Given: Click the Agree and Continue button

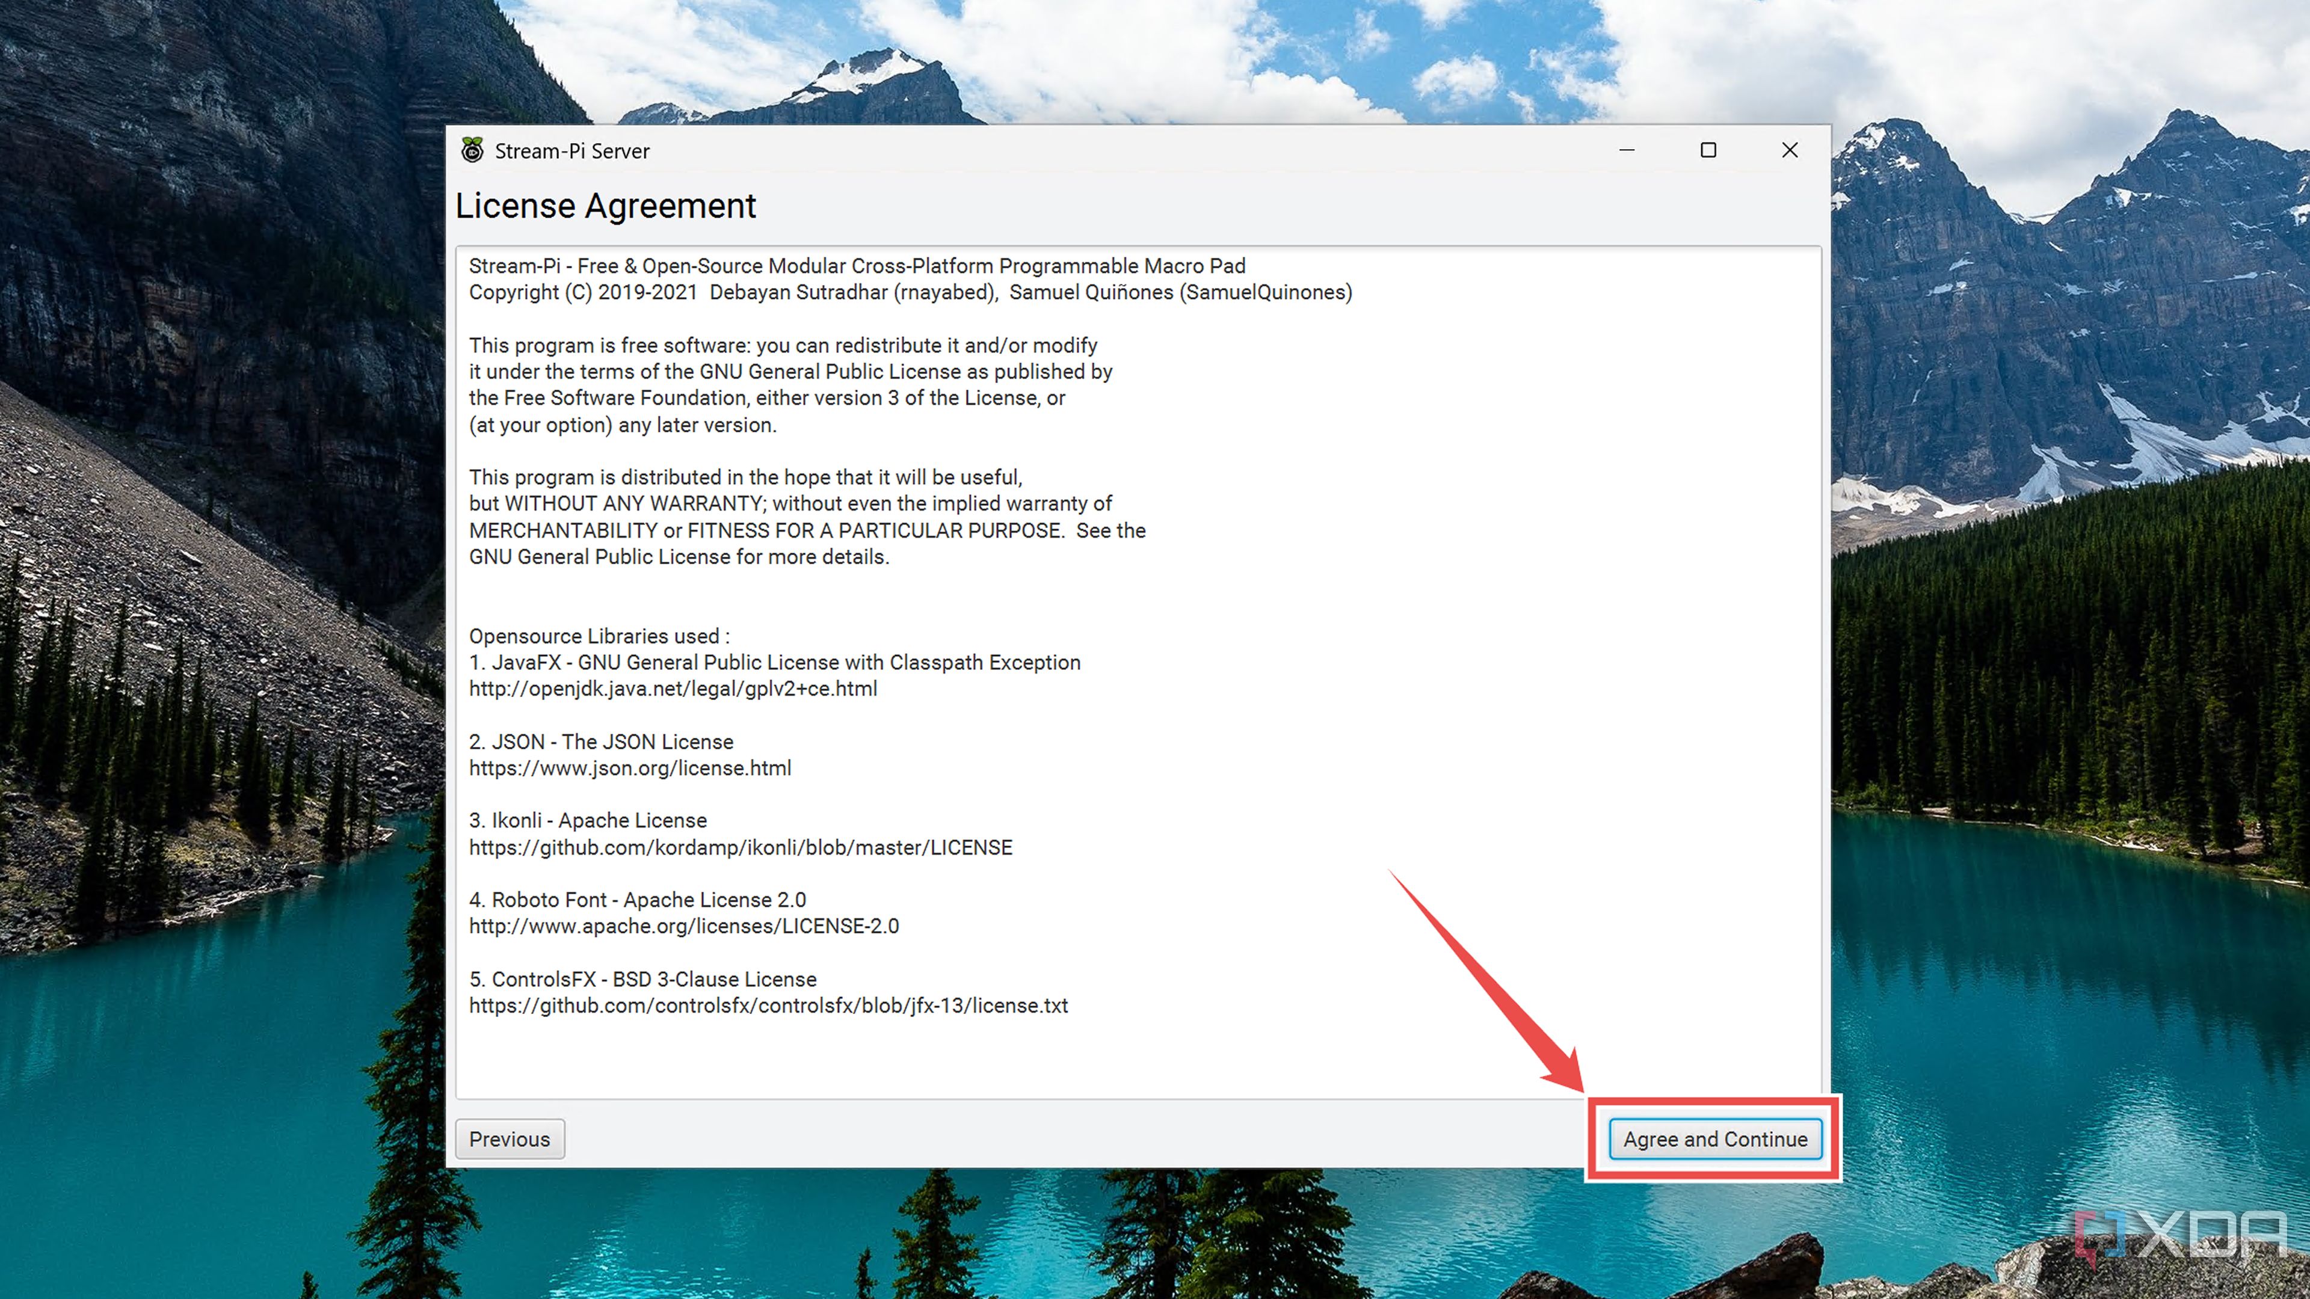Looking at the screenshot, I should 1714,1138.
